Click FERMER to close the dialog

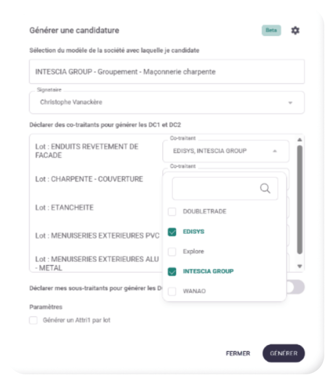[x=238, y=353]
